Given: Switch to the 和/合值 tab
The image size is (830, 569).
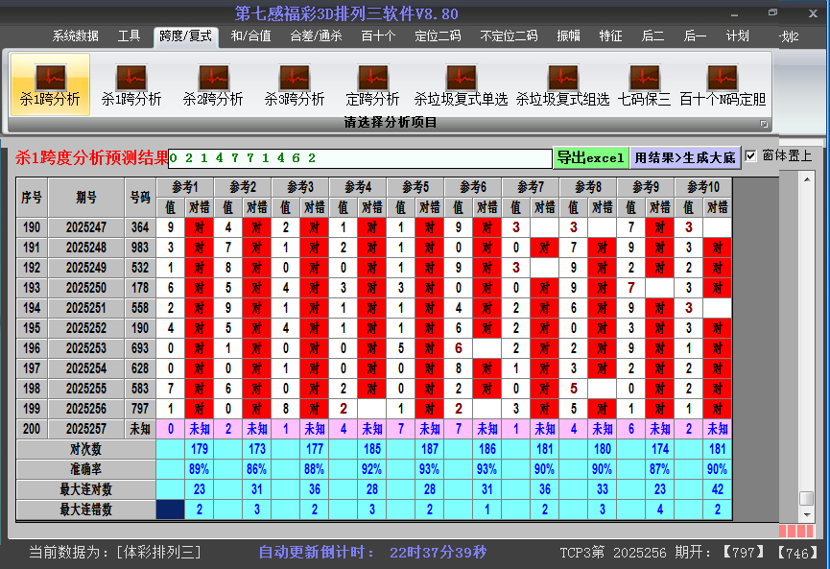Looking at the screenshot, I should click(x=250, y=36).
